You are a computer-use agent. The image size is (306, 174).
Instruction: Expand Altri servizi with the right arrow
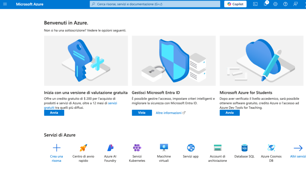(298, 148)
